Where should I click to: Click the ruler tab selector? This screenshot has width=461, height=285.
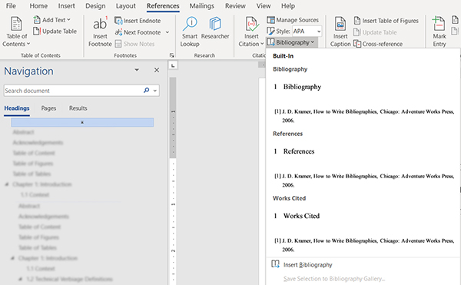click(x=173, y=65)
